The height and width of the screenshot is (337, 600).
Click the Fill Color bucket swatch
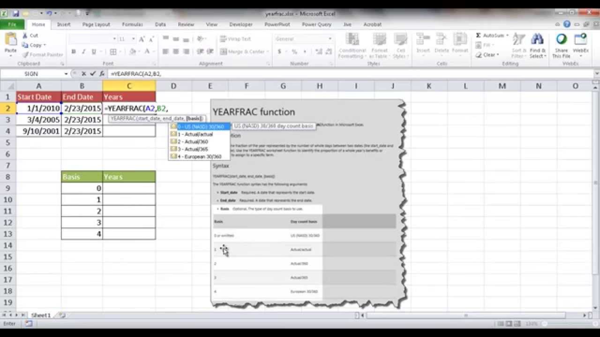[133, 52]
